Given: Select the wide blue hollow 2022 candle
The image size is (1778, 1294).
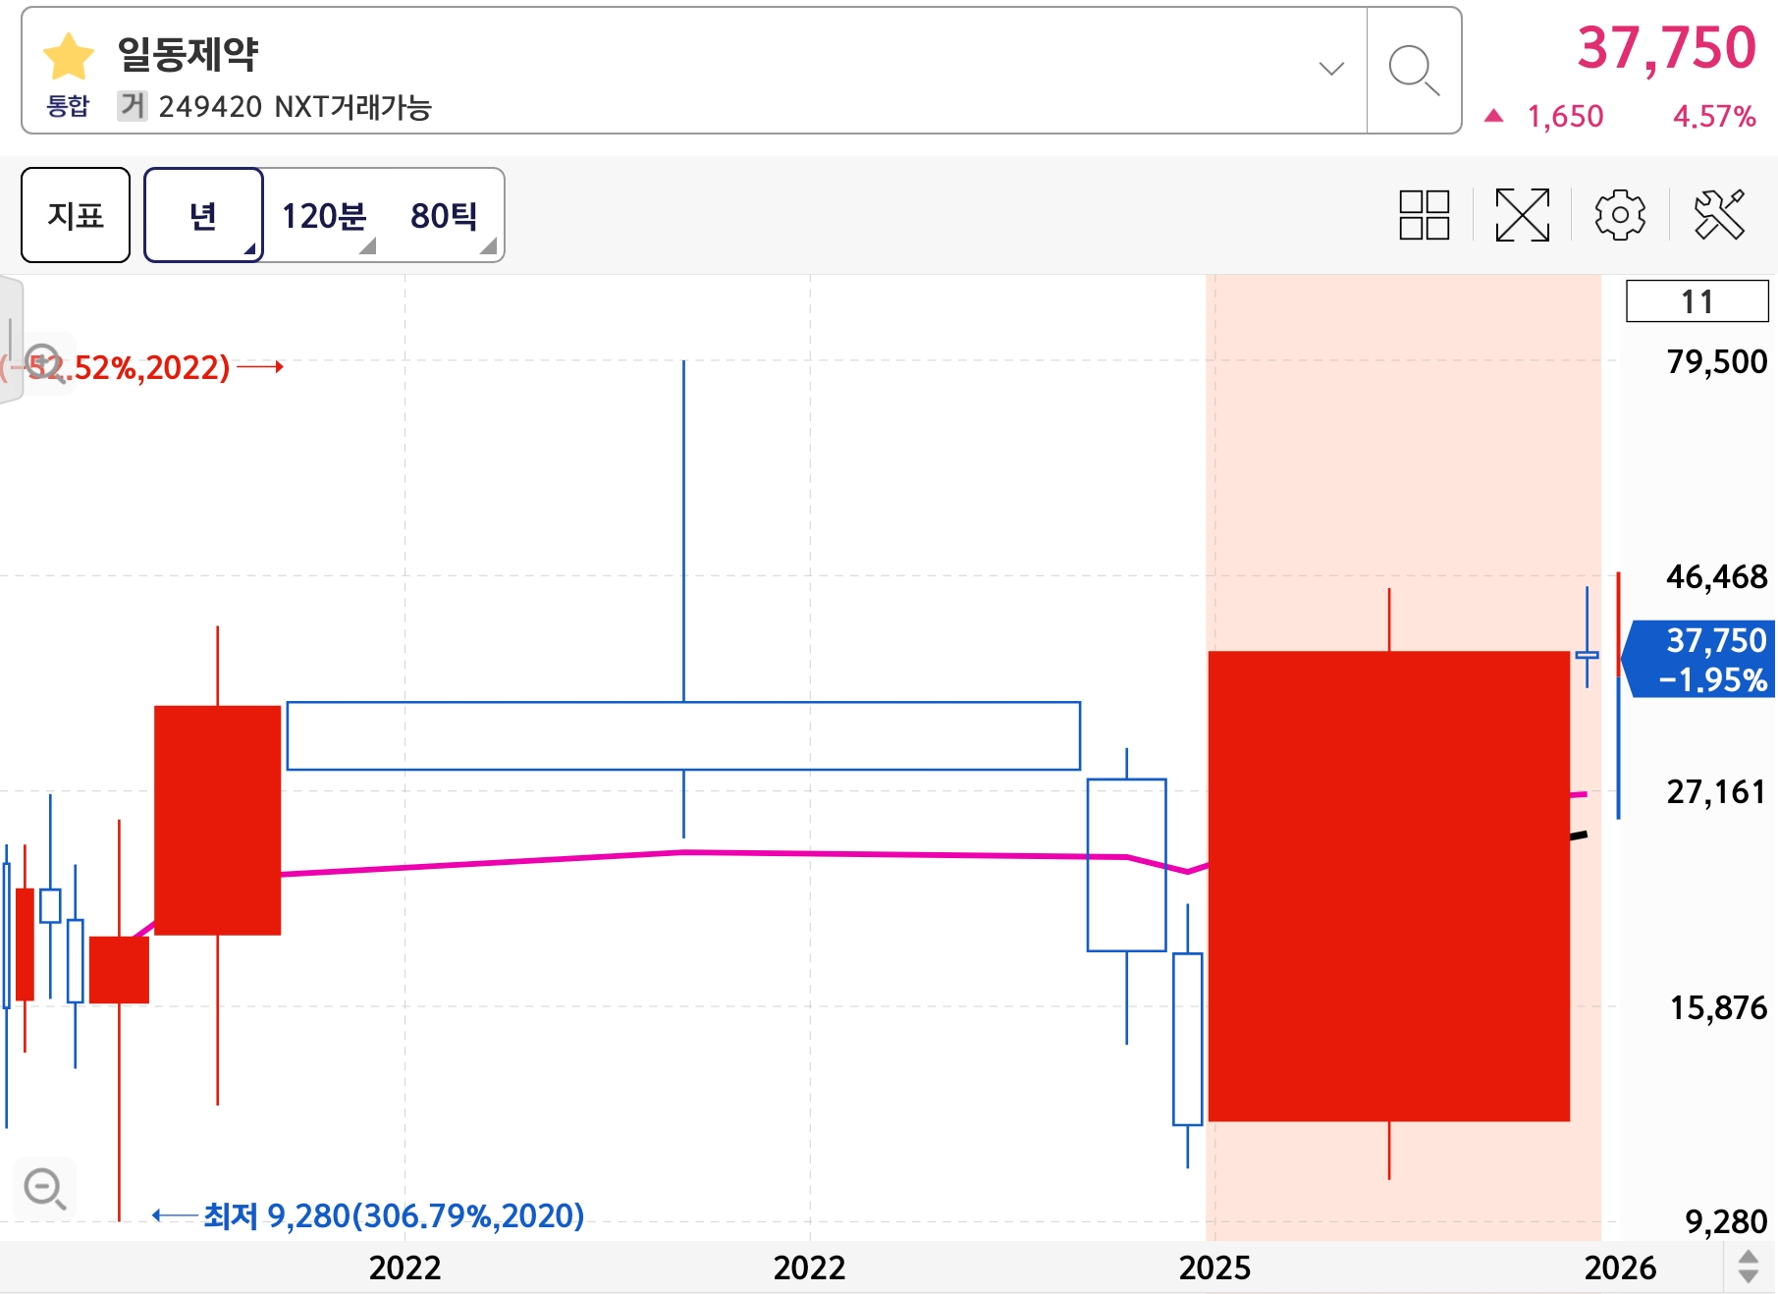Looking at the screenshot, I should click(683, 735).
